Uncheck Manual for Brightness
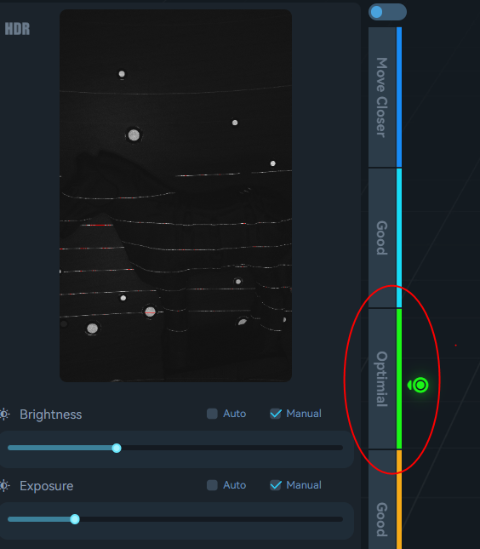 tap(276, 414)
